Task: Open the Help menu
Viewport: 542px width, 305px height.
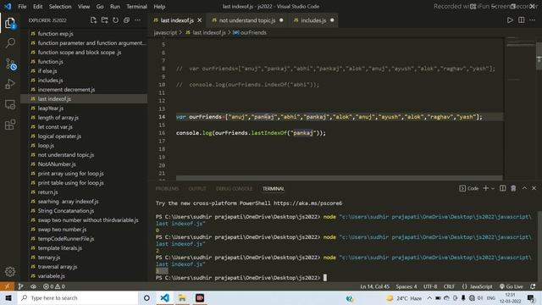Action: (159, 7)
